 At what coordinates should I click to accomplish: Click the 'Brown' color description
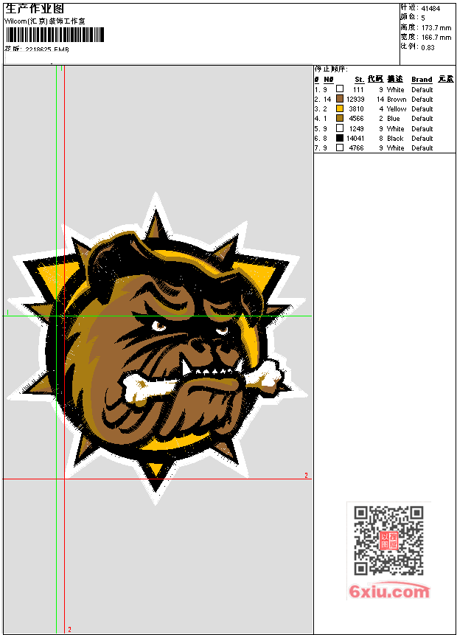coord(397,100)
